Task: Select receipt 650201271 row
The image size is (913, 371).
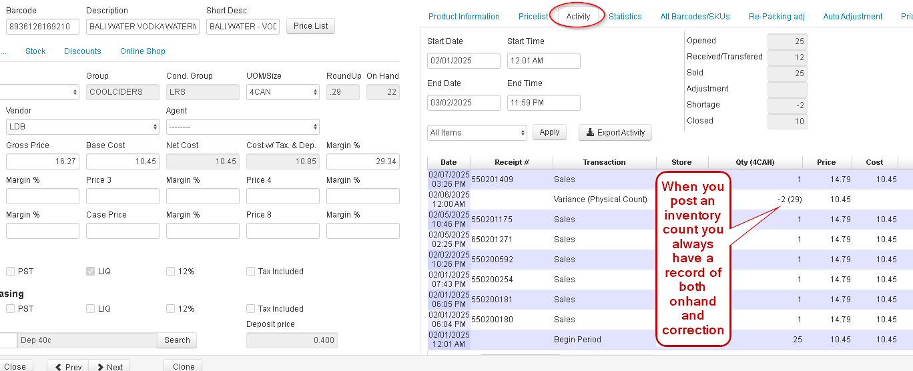Action: (670, 240)
